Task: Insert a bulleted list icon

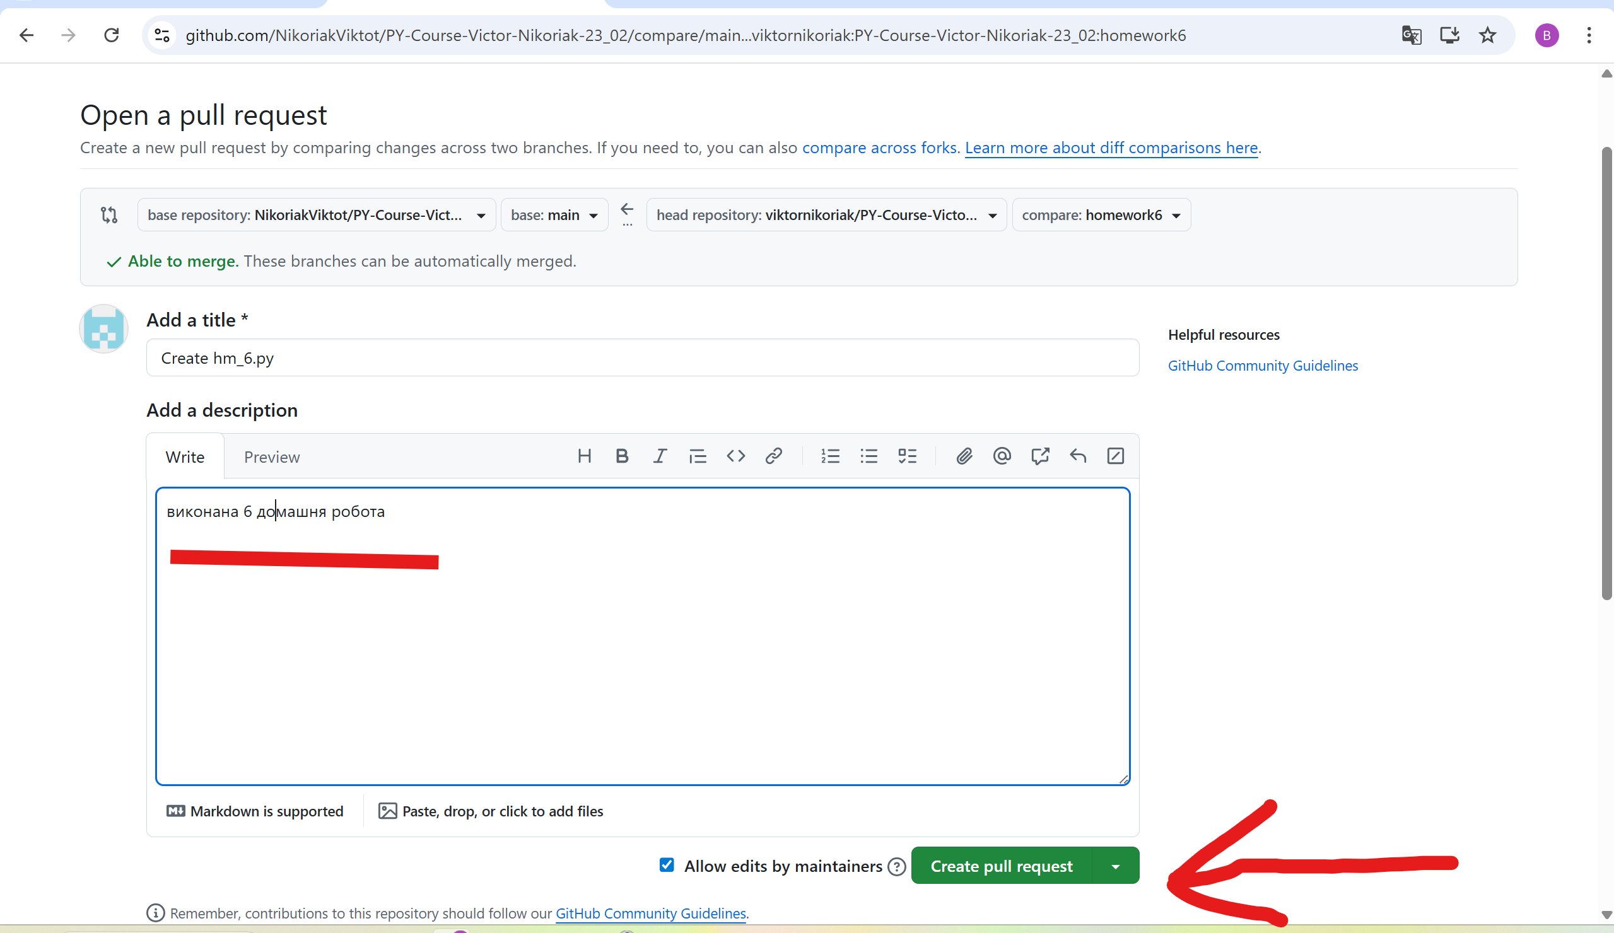Action: 869,456
